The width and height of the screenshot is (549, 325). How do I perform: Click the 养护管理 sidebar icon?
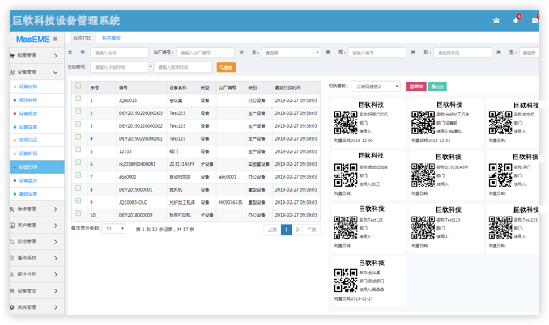tap(12, 226)
